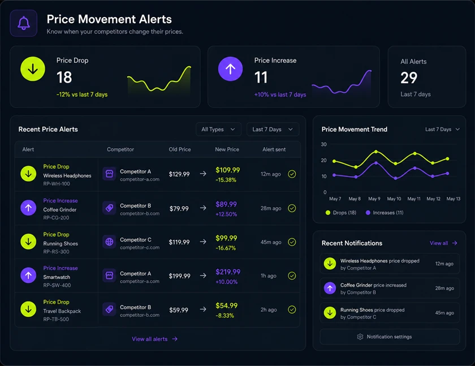Click the drop icon in Running Shoes notification
This screenshot has height=366, width=475.
pyautogui.click(x=330, y=313)
